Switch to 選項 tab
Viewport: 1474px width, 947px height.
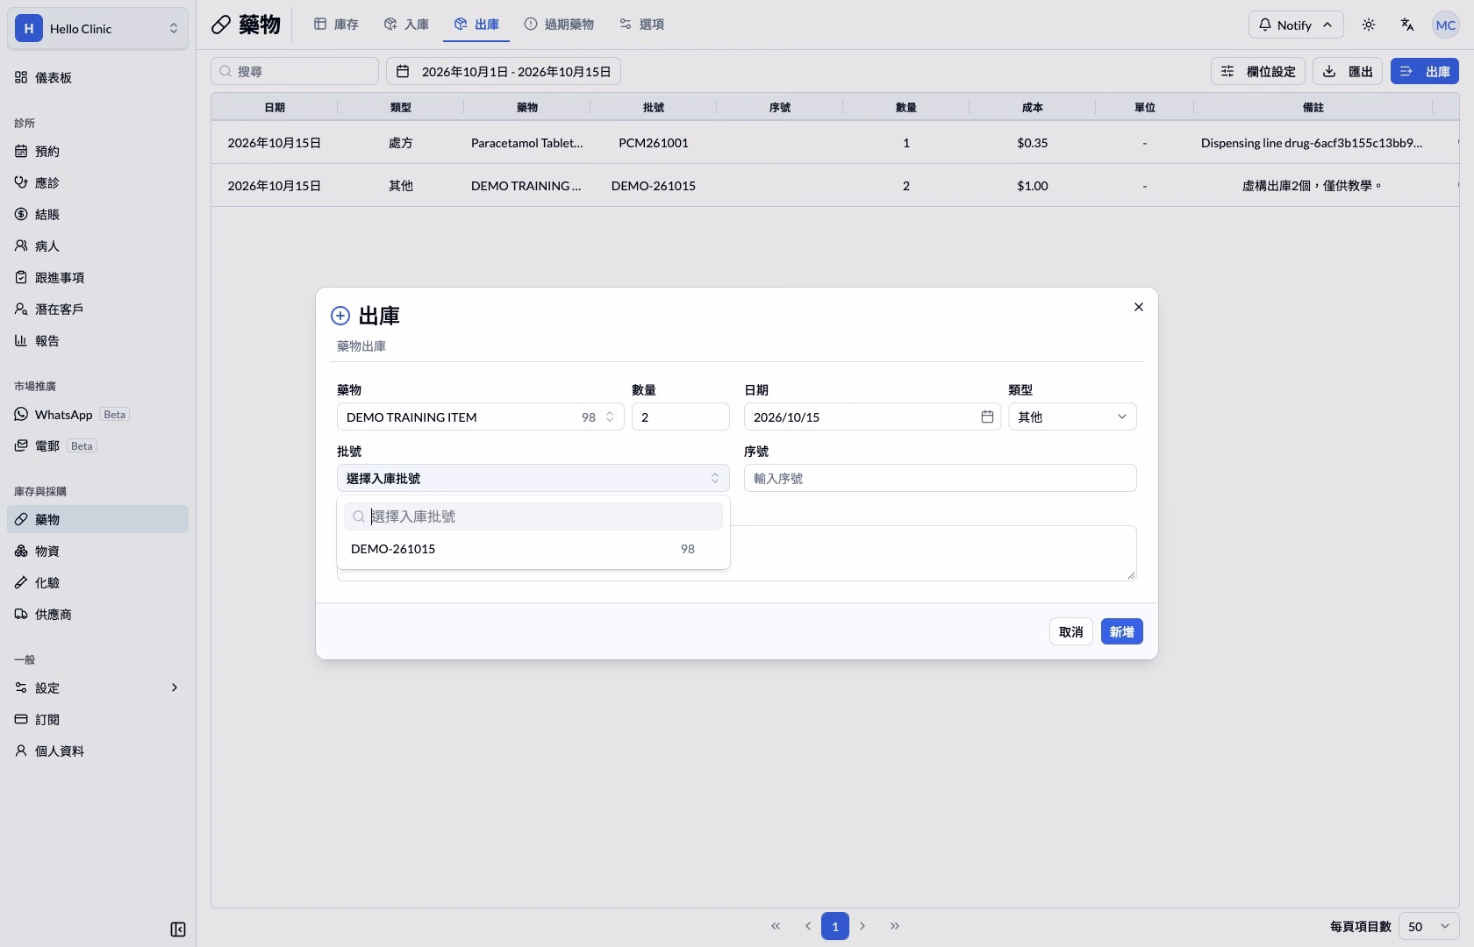pyautogui.click(x=641, y=25)
